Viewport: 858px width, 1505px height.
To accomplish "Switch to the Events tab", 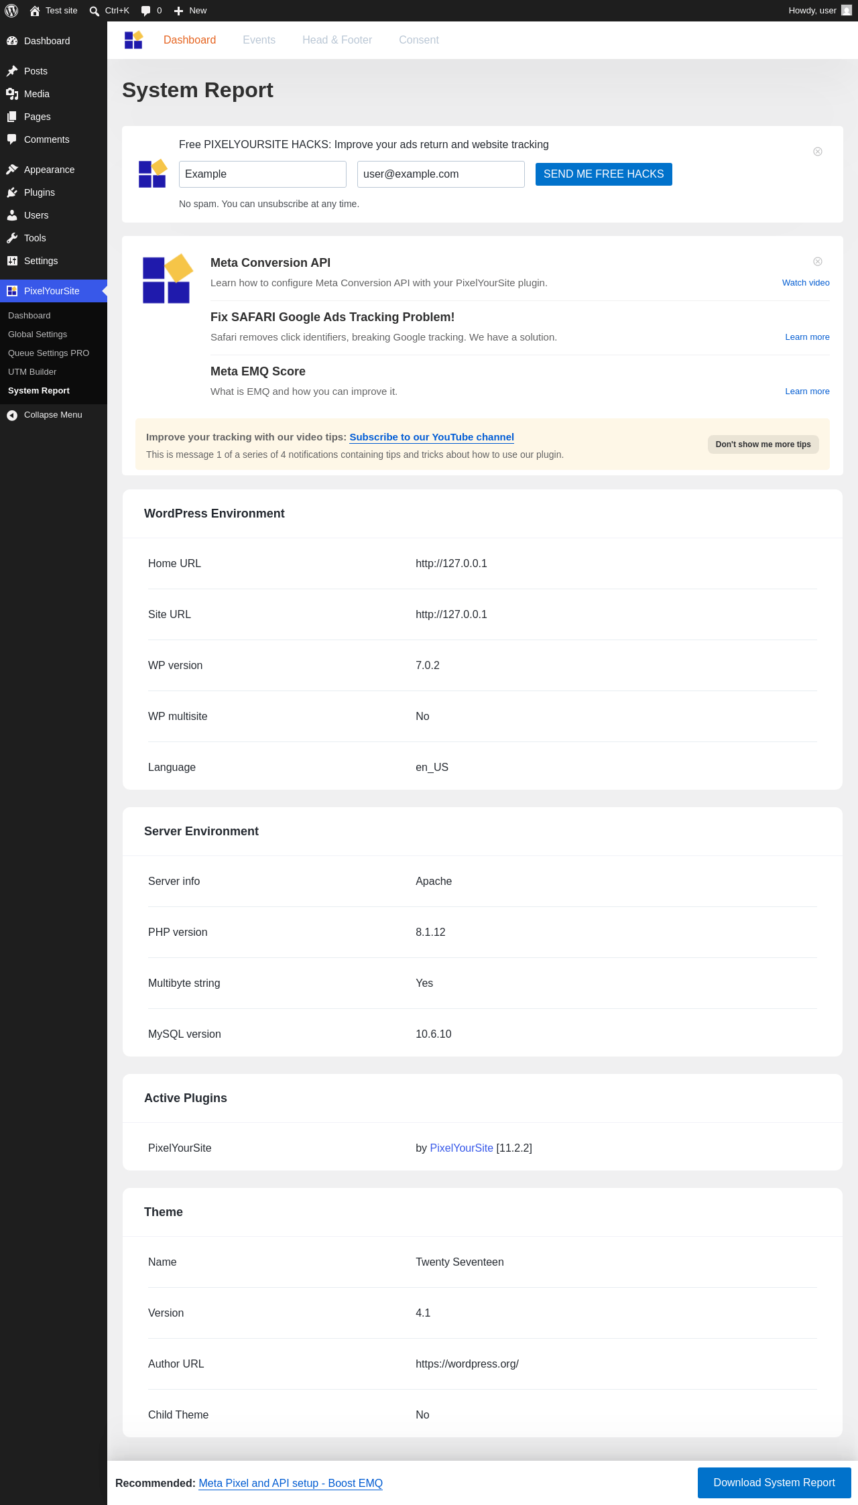I will 259,40.
